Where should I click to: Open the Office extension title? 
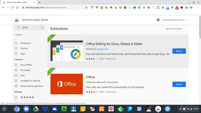90,77
